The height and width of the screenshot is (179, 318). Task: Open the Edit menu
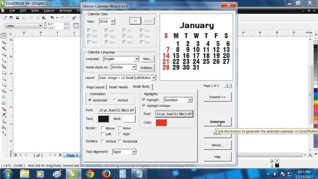pyautogui.click(x=23, y=10)
